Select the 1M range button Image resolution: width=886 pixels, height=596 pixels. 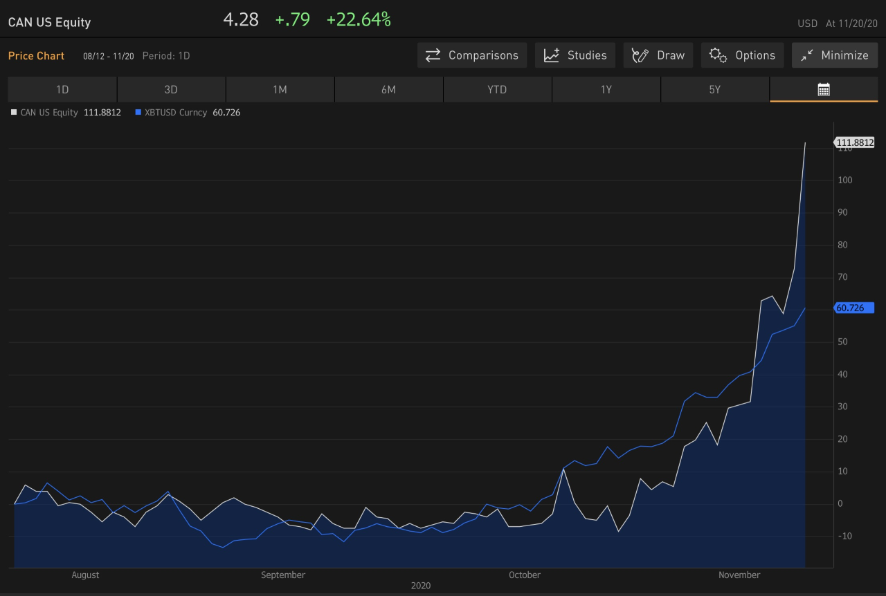[280, 89]
